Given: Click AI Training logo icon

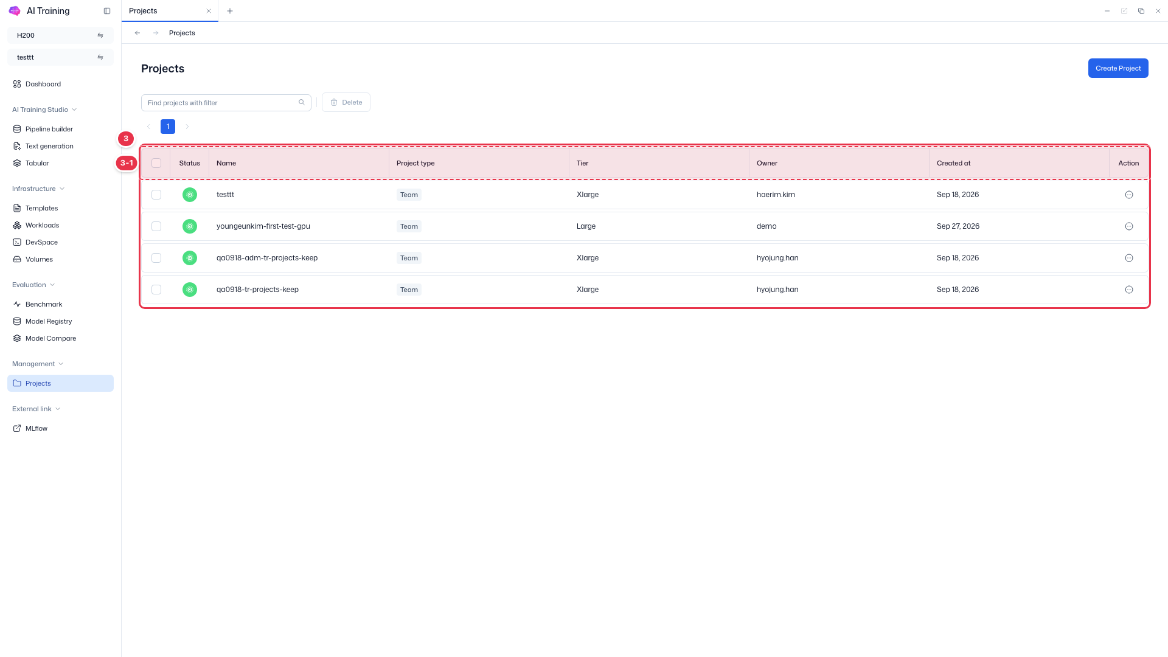Looking at the screenshot, I should (x=15, y=11).
